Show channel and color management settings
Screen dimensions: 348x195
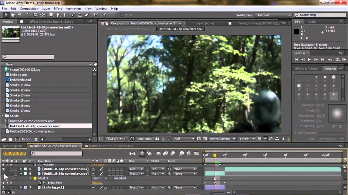pyautogui.click(x=170, y=139)
